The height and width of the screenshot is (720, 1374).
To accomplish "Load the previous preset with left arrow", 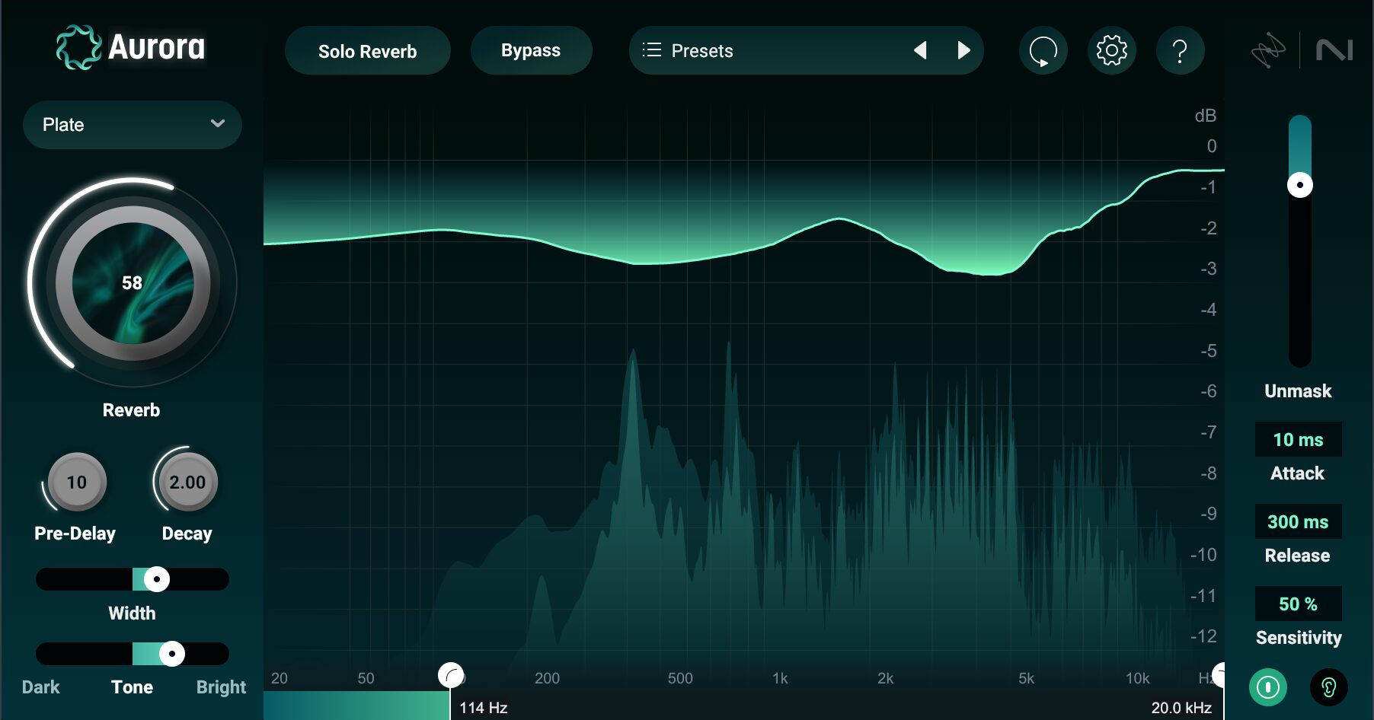I will 920,50.
